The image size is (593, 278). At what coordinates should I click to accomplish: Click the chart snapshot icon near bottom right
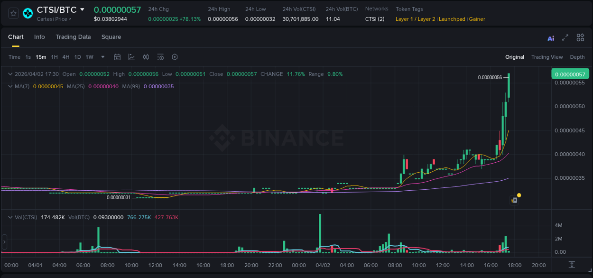tap(514, 200)
